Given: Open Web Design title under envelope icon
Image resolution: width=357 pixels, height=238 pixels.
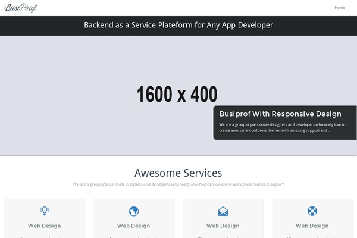Looking at the screenshot, I should coord(223,226).
